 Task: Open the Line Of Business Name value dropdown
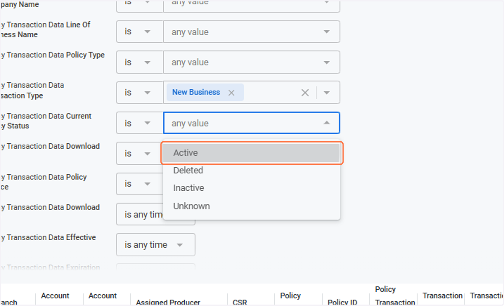tap(327, 32)
